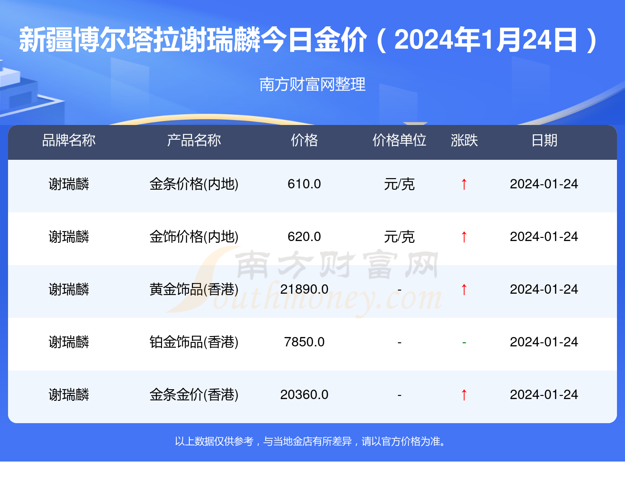Select product cell 黄金饰品(香港)
The image size is (625, 491).
pyautogui.click(x=194, y=289)
